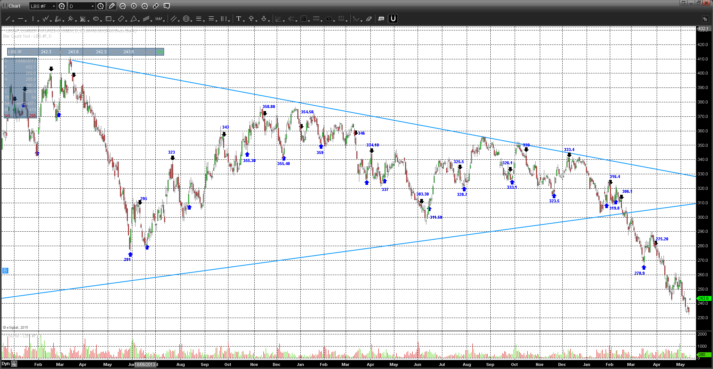Click the Chart window title label
The width and height of the screenshot is (713, 369).
click(x=14, y=6)
